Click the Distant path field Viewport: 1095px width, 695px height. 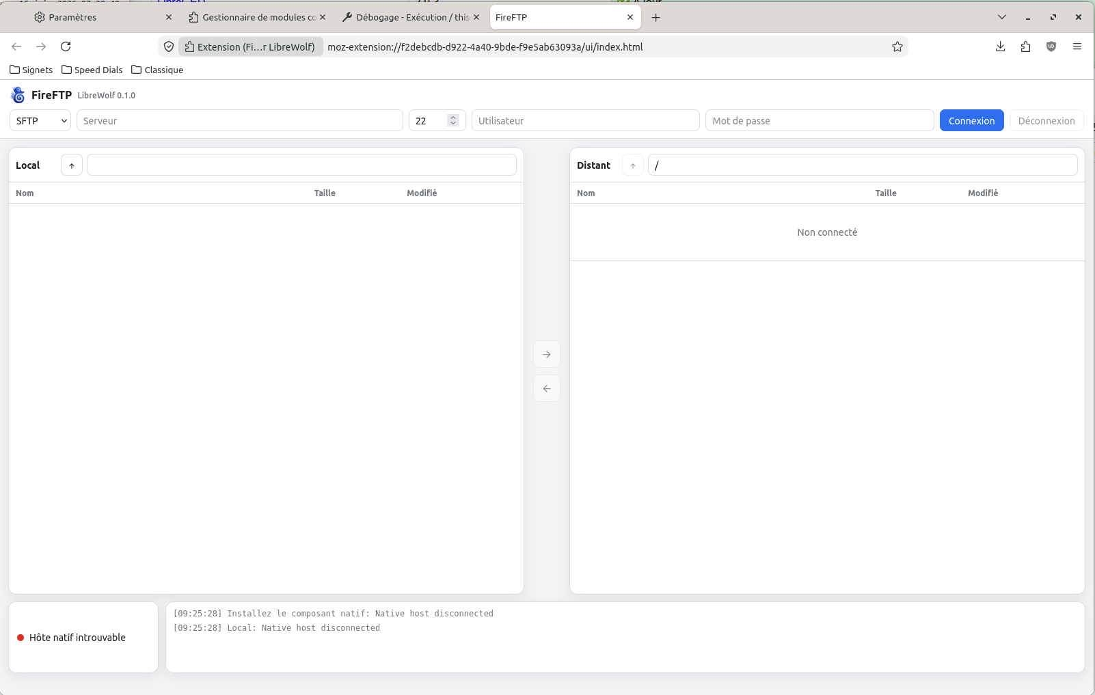coord(863,165)
